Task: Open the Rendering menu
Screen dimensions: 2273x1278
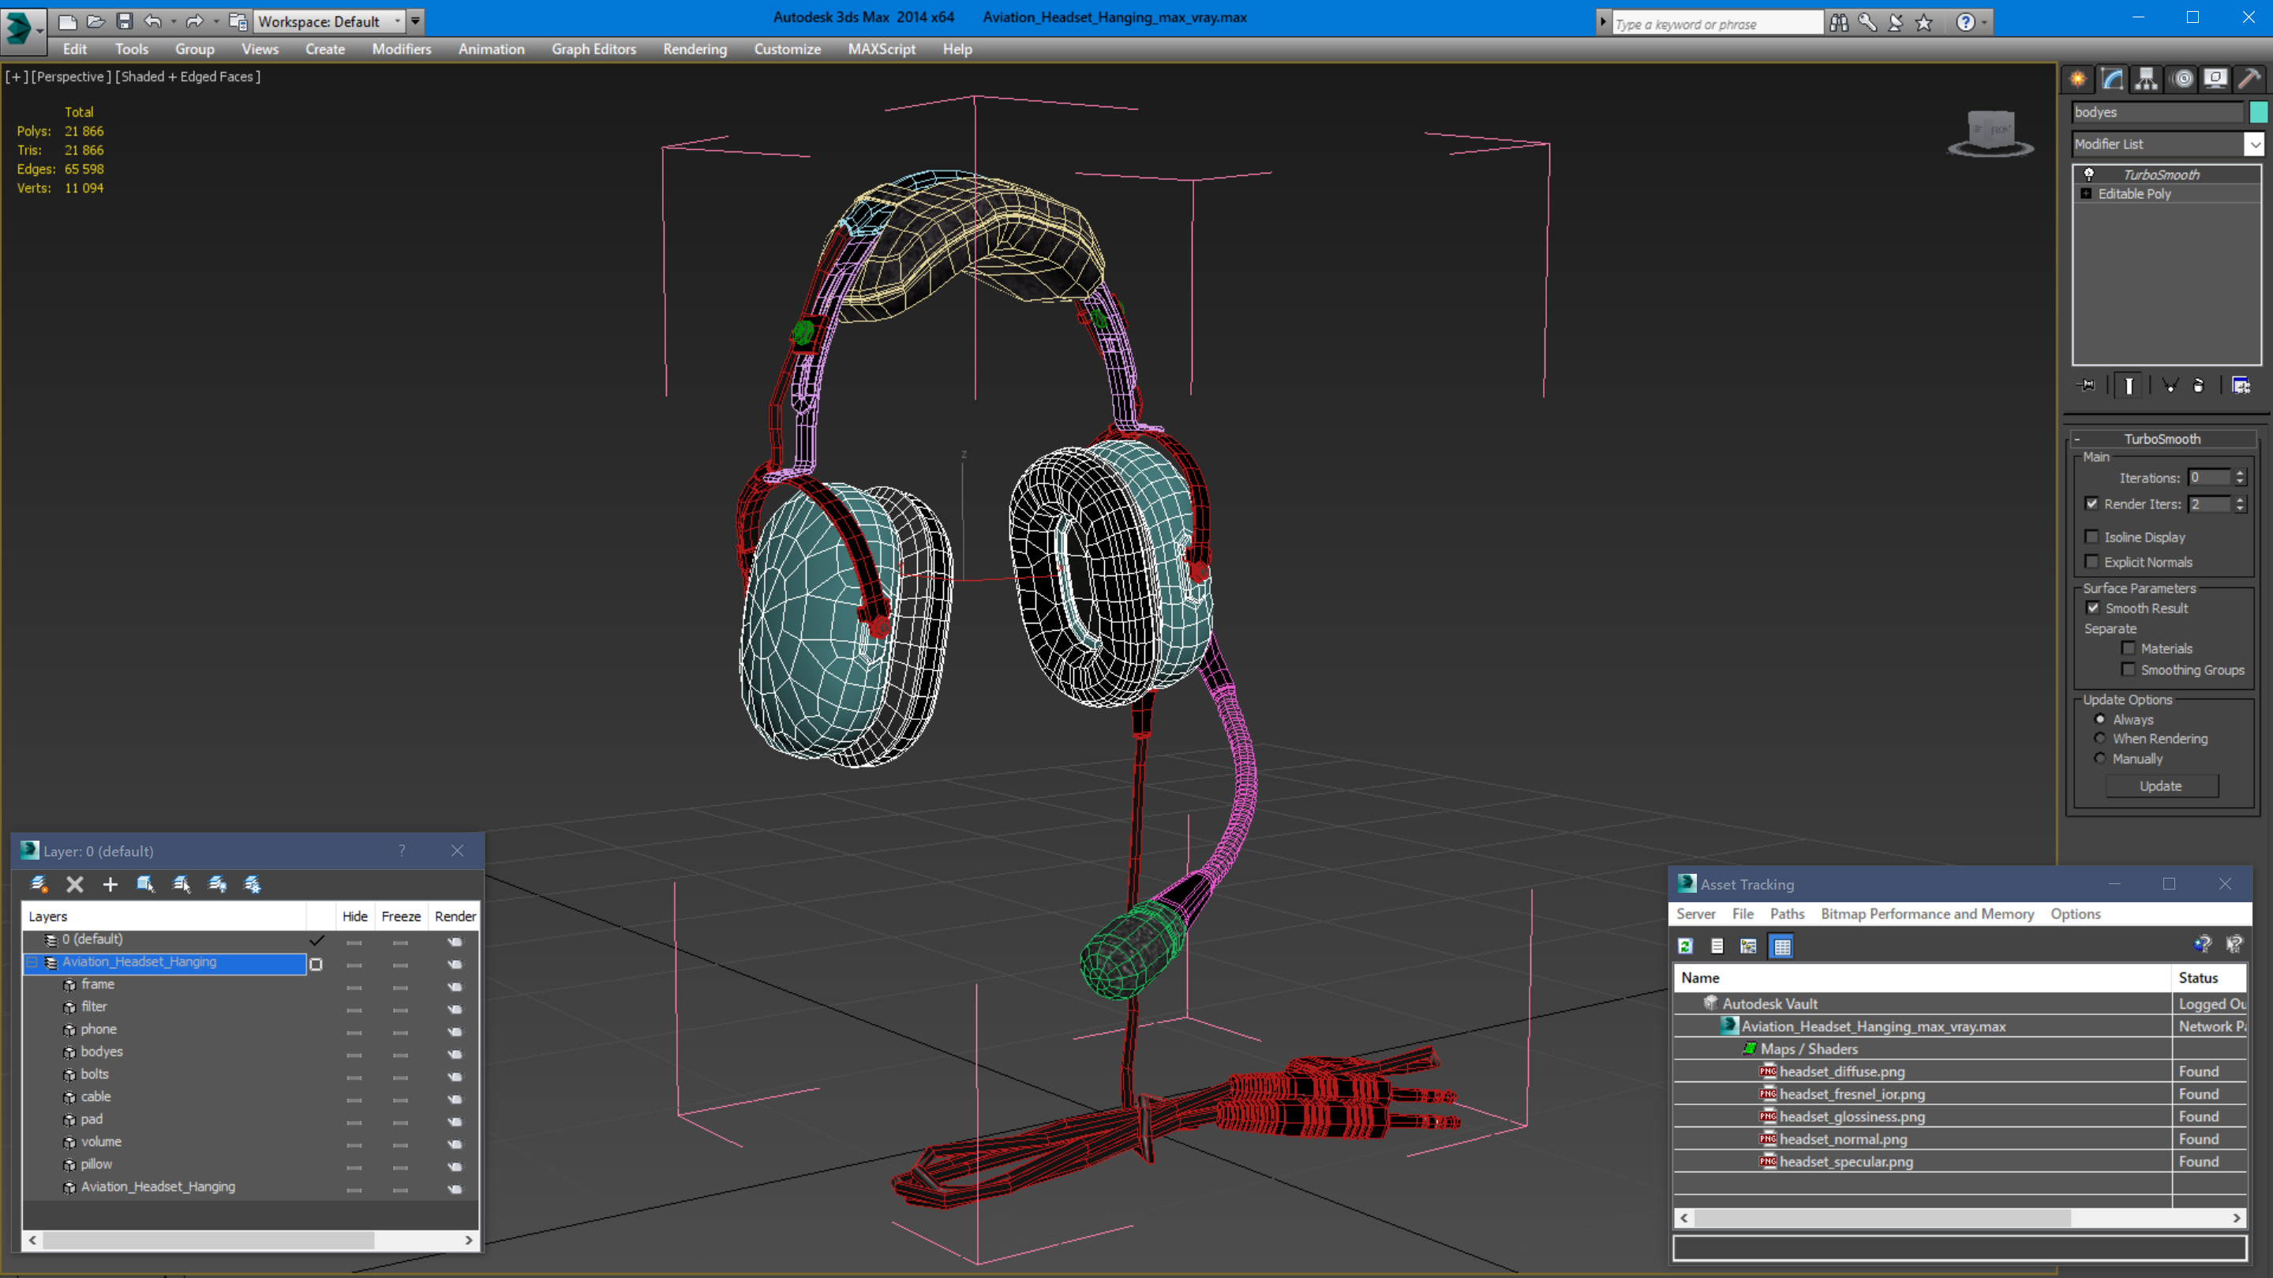Action: point(695,50)
